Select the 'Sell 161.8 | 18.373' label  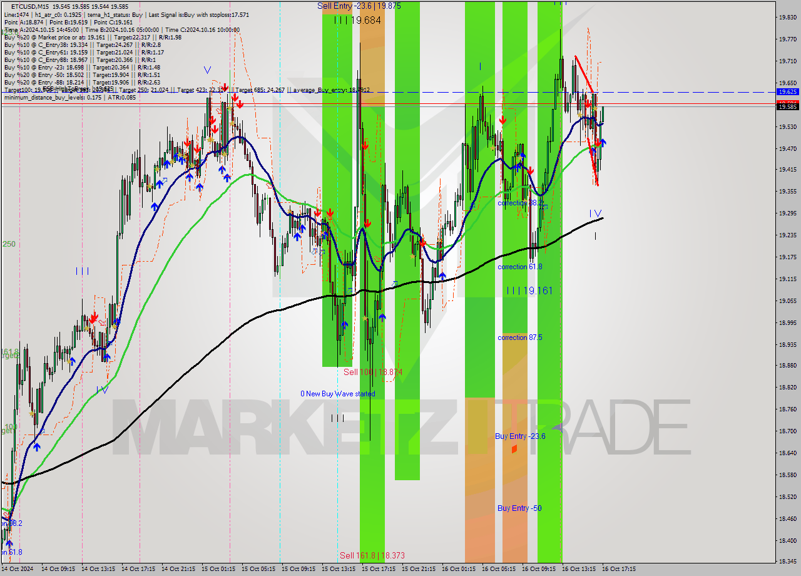click(372, 555)
